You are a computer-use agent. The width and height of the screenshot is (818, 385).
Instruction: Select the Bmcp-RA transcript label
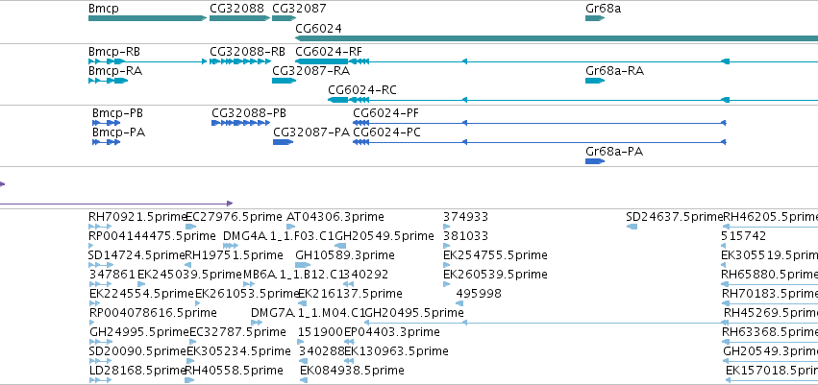pos(114,70)
